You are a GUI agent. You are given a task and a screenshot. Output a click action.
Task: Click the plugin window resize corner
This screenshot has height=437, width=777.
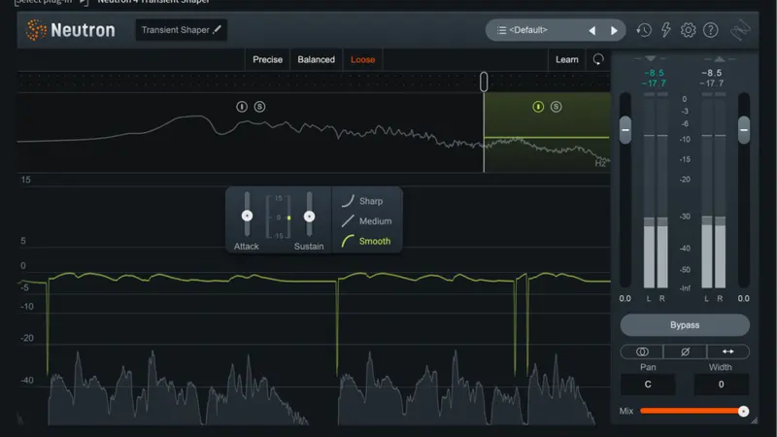[755, 420]
